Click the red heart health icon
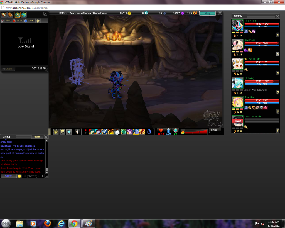 (x=161, y=131)
